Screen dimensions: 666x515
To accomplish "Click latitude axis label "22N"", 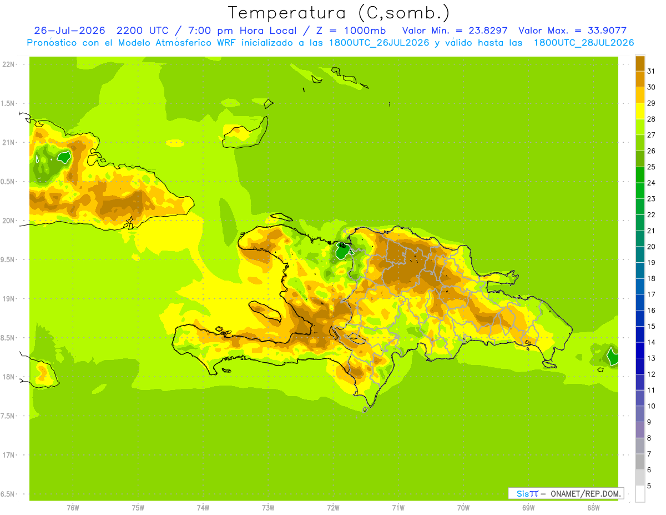I will click(8, 64).
